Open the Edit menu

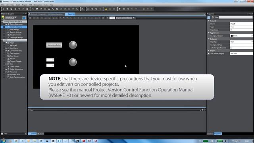click(x=7, y=5)
